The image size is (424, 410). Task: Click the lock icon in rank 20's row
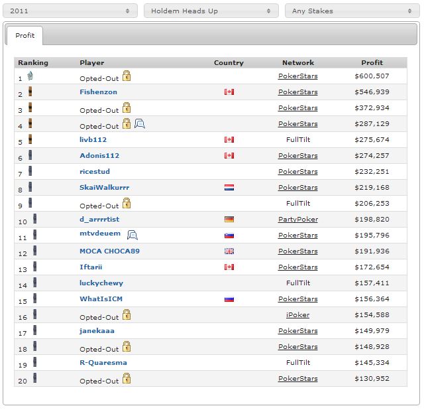(x=127, y=378)
